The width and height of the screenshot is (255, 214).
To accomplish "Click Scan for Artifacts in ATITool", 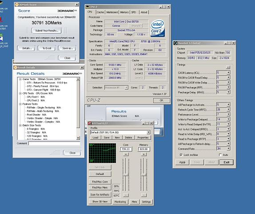I will click(100, 194).
